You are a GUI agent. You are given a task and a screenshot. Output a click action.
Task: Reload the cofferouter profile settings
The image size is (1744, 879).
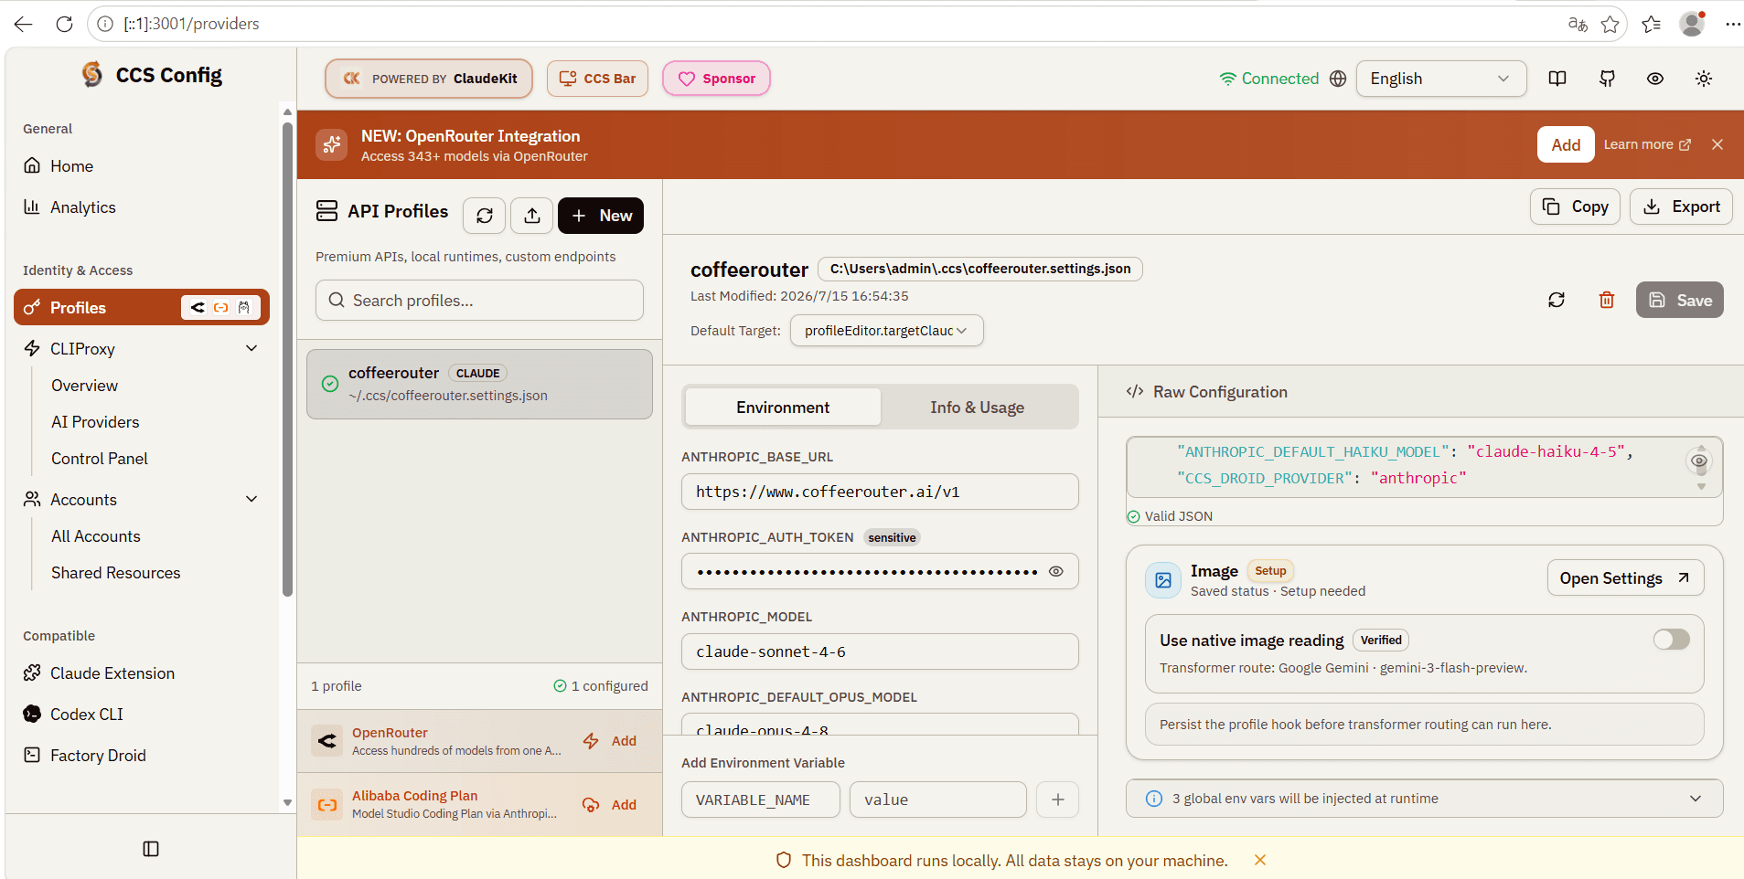[x=1557, y=300]
